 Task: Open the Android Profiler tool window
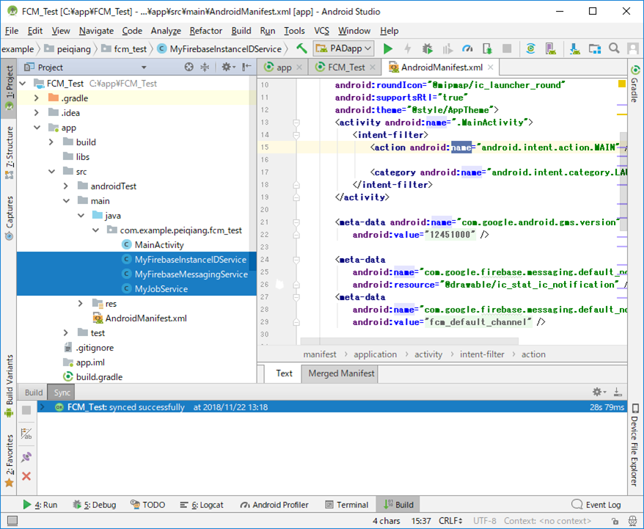(x=274, y=505)
